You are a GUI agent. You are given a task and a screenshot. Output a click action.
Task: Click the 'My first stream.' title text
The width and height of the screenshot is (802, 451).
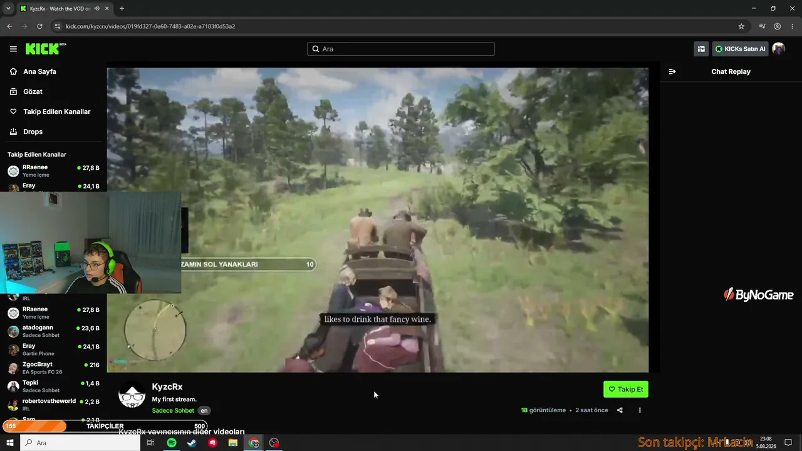174,399
